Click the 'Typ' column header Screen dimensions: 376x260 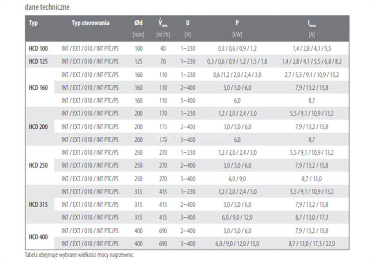pyautogui.click(x=33, y=23)
